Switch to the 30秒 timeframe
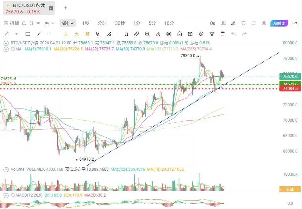 coord(120,23)
